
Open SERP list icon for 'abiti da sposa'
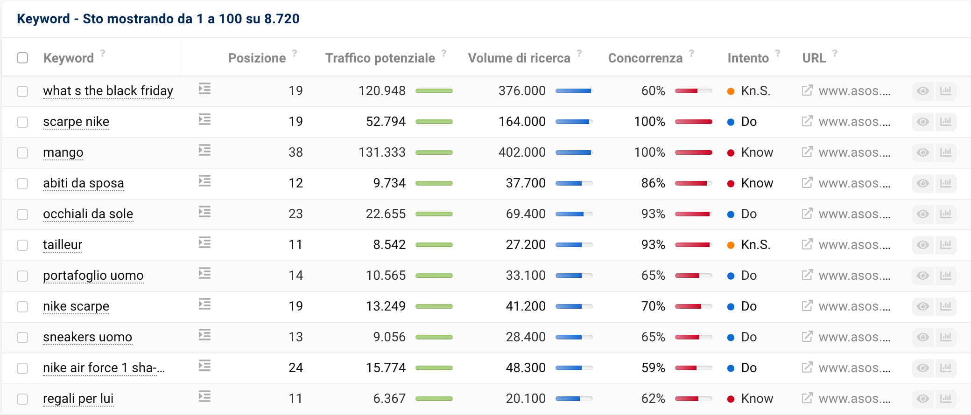pyautogui.click(x=204, y=181)
